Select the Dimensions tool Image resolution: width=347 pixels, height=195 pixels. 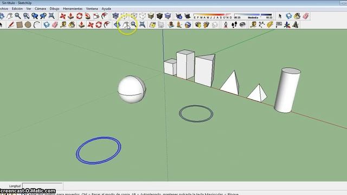coord(262,25)
